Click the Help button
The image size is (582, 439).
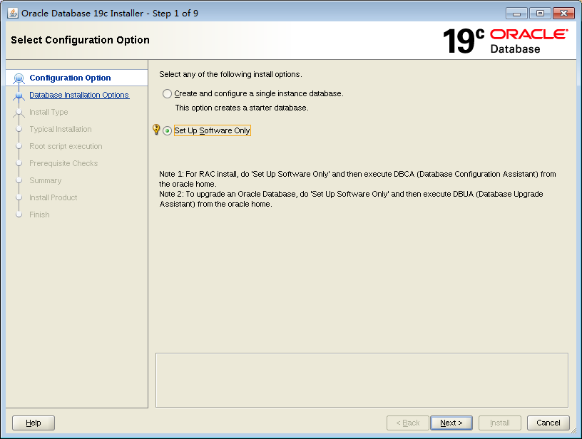(x=33, y=423)
